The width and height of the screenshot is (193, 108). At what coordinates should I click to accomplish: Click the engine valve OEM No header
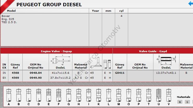36,66
